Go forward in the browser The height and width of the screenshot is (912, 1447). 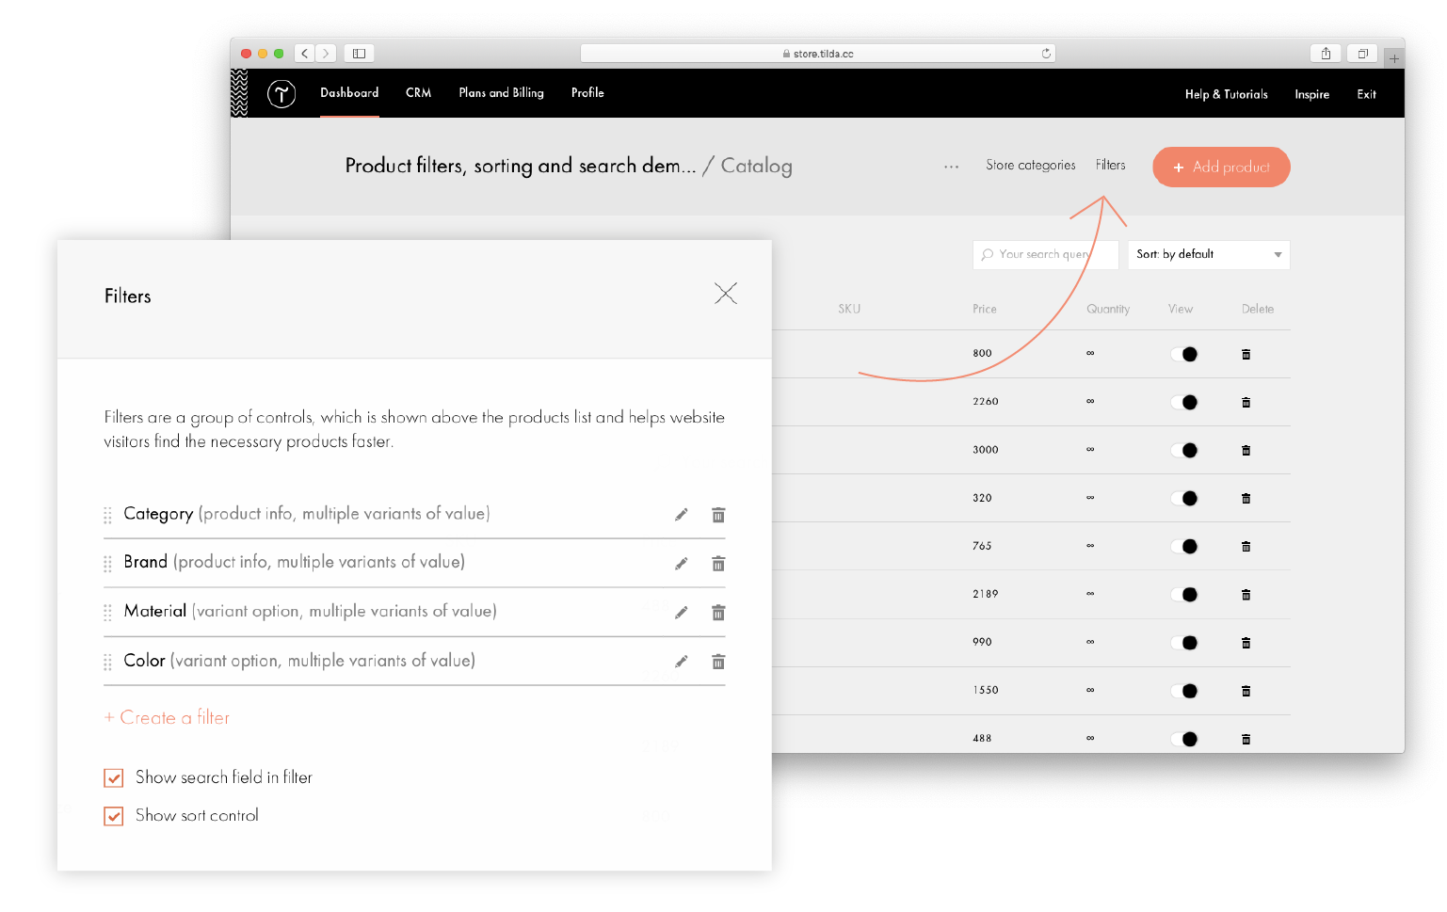point(326,54)
